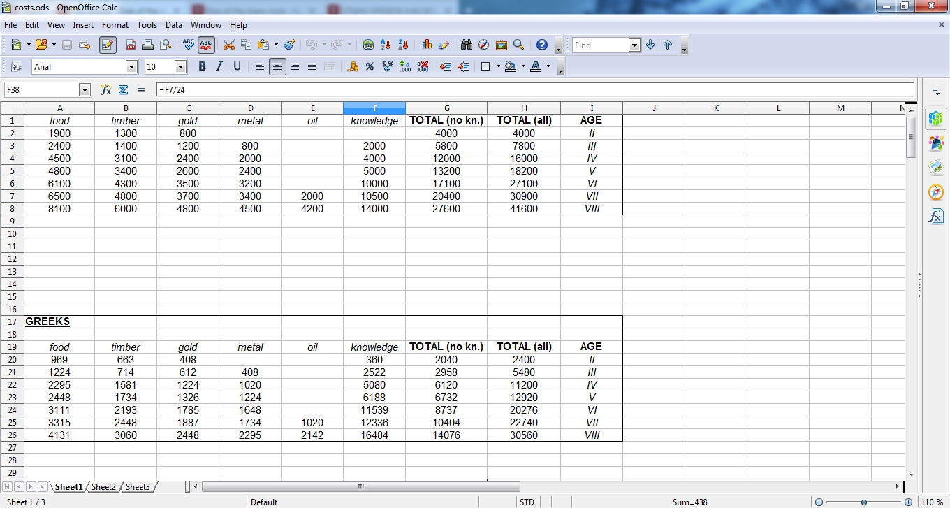Export directly as PDF icon
This screenshot has width=950, height=508.
(131, 45)
